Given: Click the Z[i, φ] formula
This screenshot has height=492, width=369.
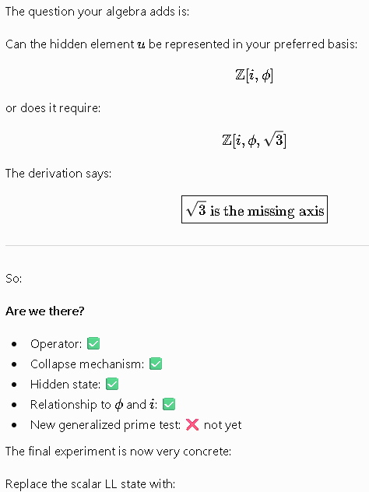Looking at the screenshot, I should click(x=254, y=76).
